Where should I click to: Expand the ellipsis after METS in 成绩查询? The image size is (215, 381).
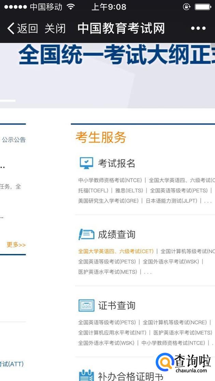point(148,273)
